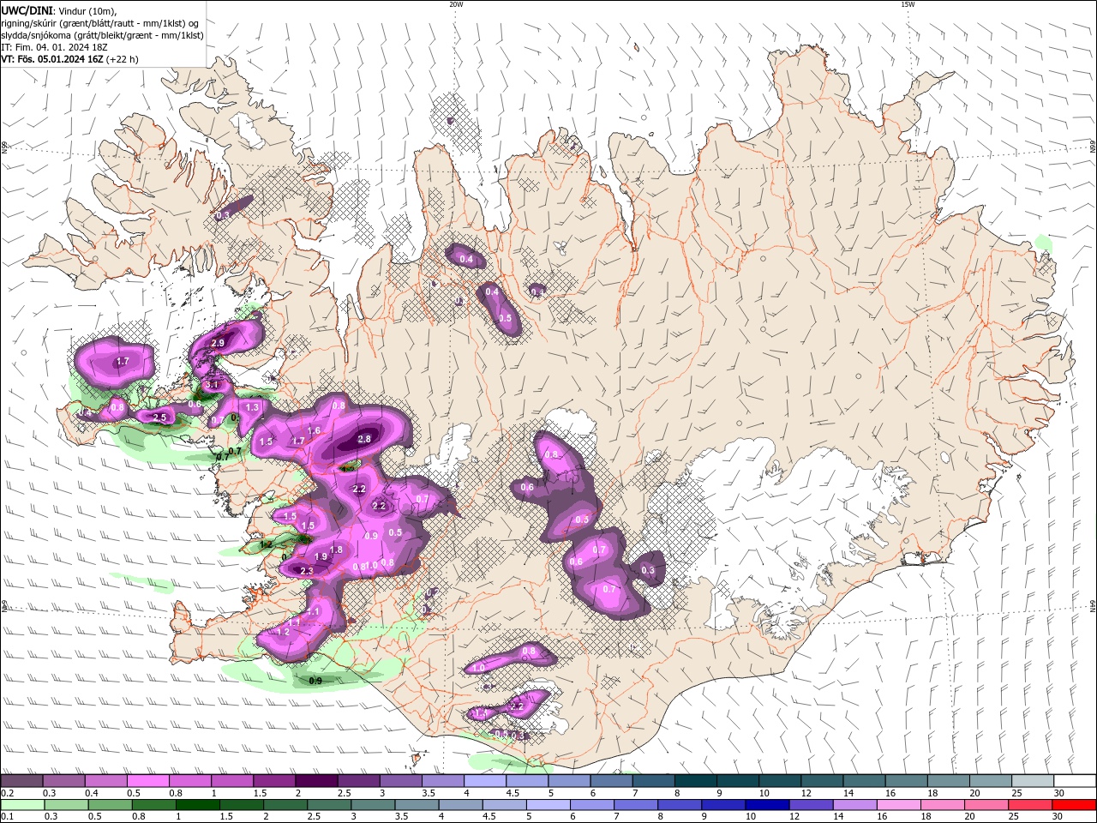Choose the rain legend swatch between 8 and 9
This screenshot has width=1097, height=823.
(x=680, y=805)
